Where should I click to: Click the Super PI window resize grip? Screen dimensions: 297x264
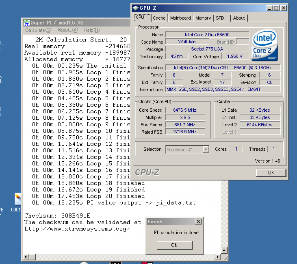pyautogui.click(x=225, y=258)
